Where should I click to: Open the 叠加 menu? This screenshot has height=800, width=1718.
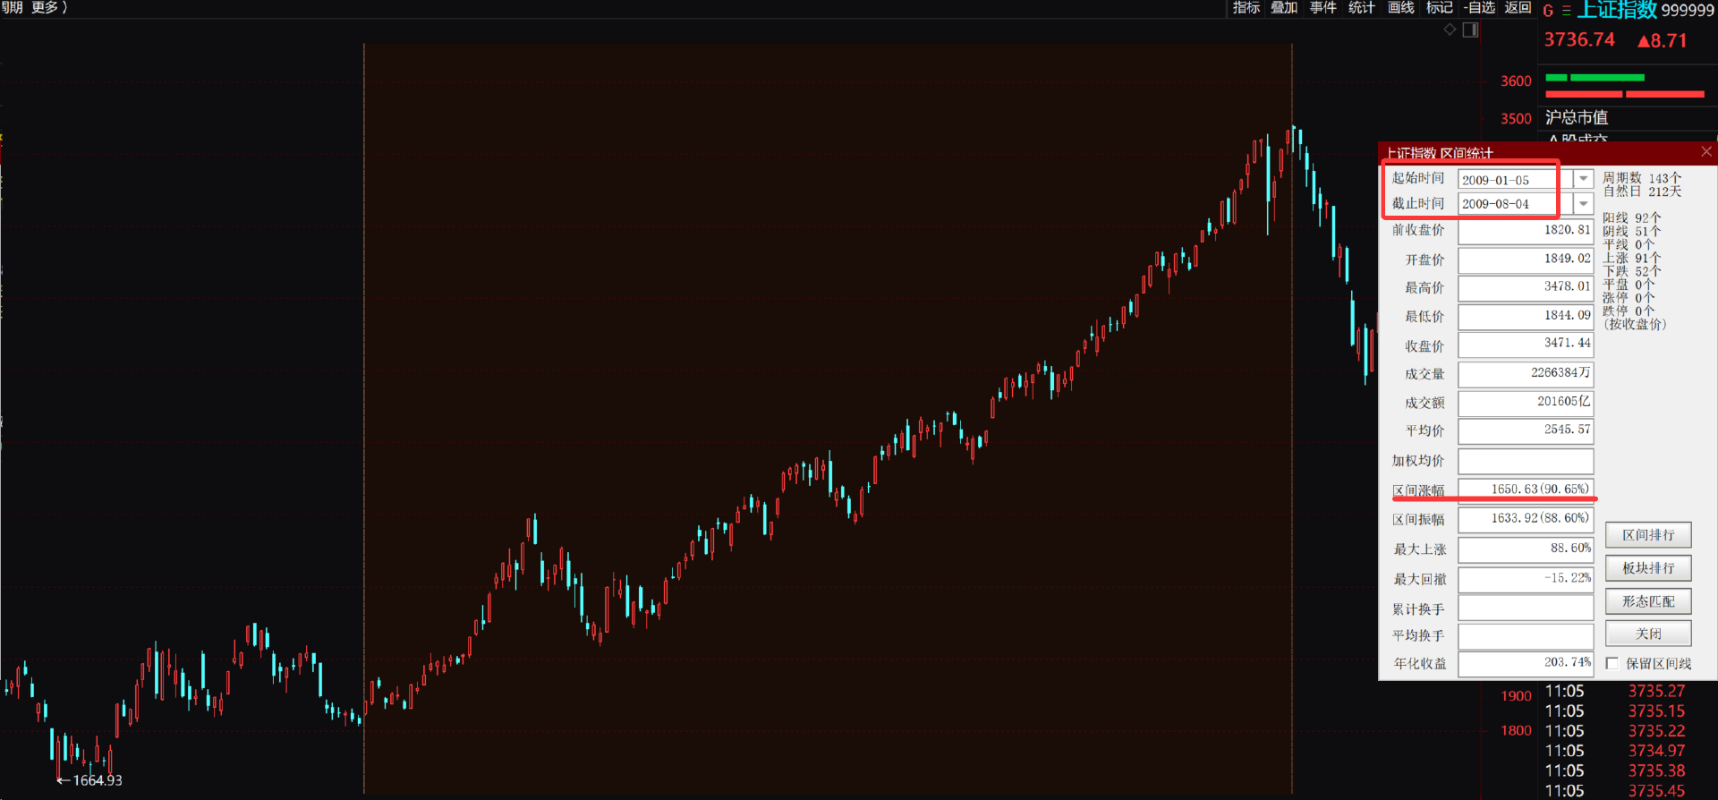[x=1284, y=8]
